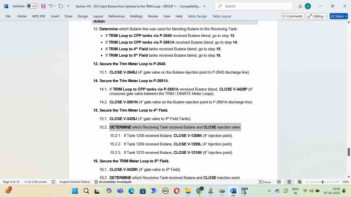Click in the Search box
351x197 pixels.
(x=253, y=6)
